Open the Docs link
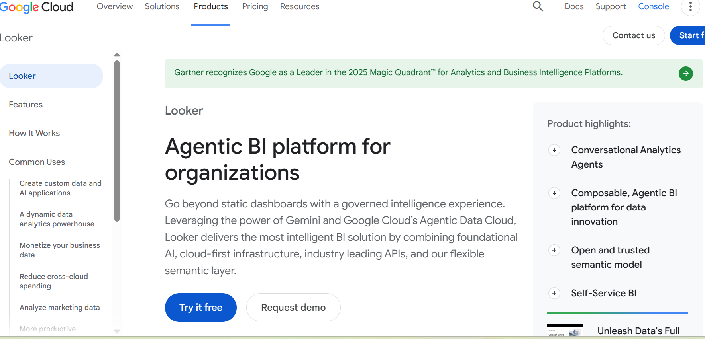705x339 pixels. click(x=574, y=6)
